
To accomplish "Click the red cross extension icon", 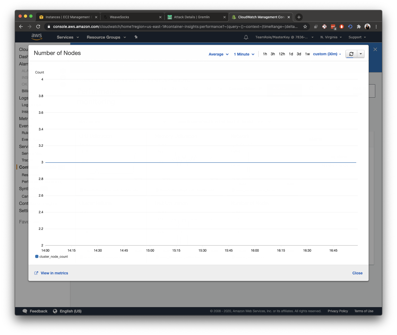I will click(324, 27).
